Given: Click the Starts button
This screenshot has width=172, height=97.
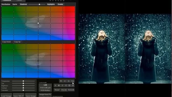Looking at the screenshot, I should 15,4.
